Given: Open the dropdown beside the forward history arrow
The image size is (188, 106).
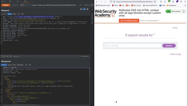Looking at the screenshot, I should [x=29, y=5].
